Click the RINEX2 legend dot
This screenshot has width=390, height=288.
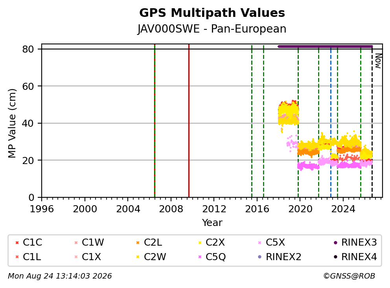click(x=260, y=257)
